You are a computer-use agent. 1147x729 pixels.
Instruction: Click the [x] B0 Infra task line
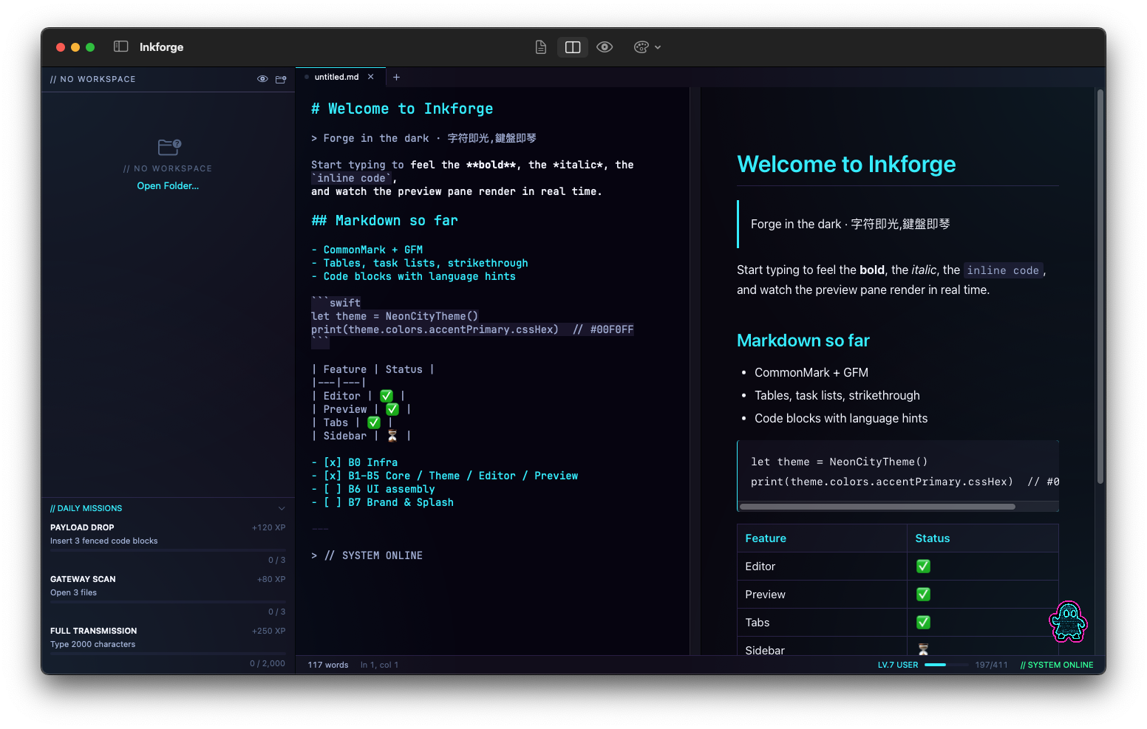click(355, 462)
